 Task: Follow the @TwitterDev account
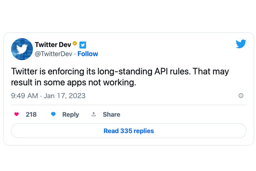tap(87, 54)
